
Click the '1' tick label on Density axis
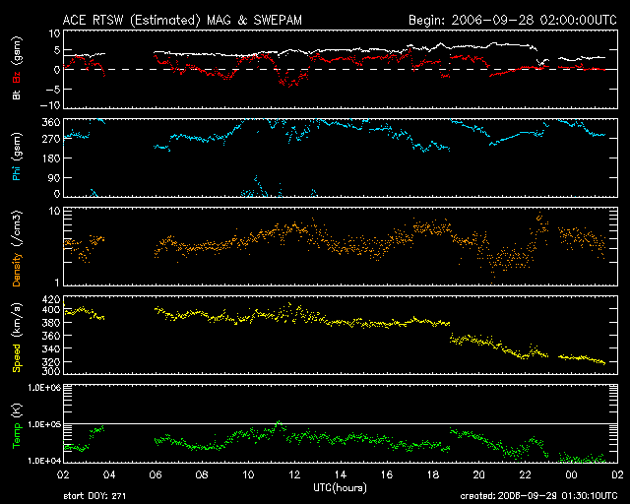coord(57,283)
